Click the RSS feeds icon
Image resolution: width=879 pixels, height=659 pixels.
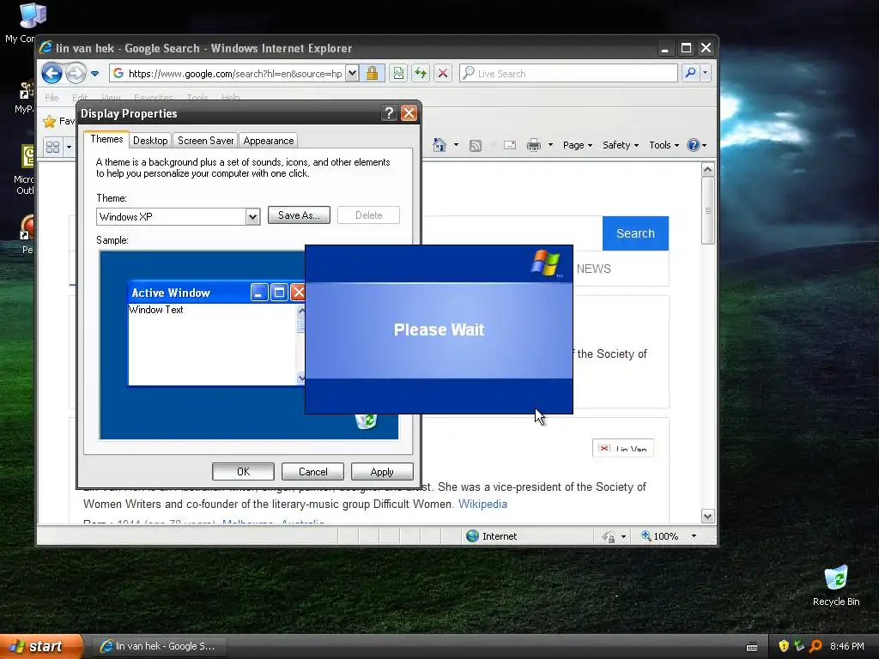click(476, 146)
